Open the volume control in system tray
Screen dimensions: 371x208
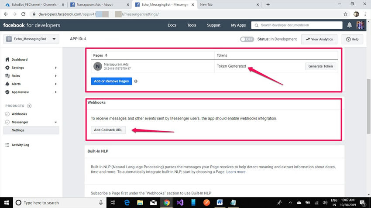point(325,203)
